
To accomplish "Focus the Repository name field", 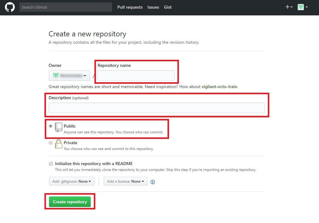I will coord(136,75).
